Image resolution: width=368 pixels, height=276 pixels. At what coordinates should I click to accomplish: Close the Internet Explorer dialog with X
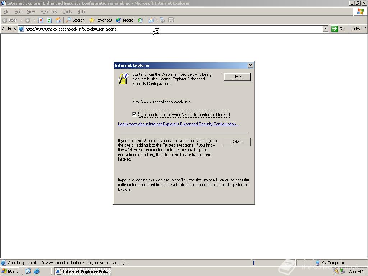(x=250, y=65)
